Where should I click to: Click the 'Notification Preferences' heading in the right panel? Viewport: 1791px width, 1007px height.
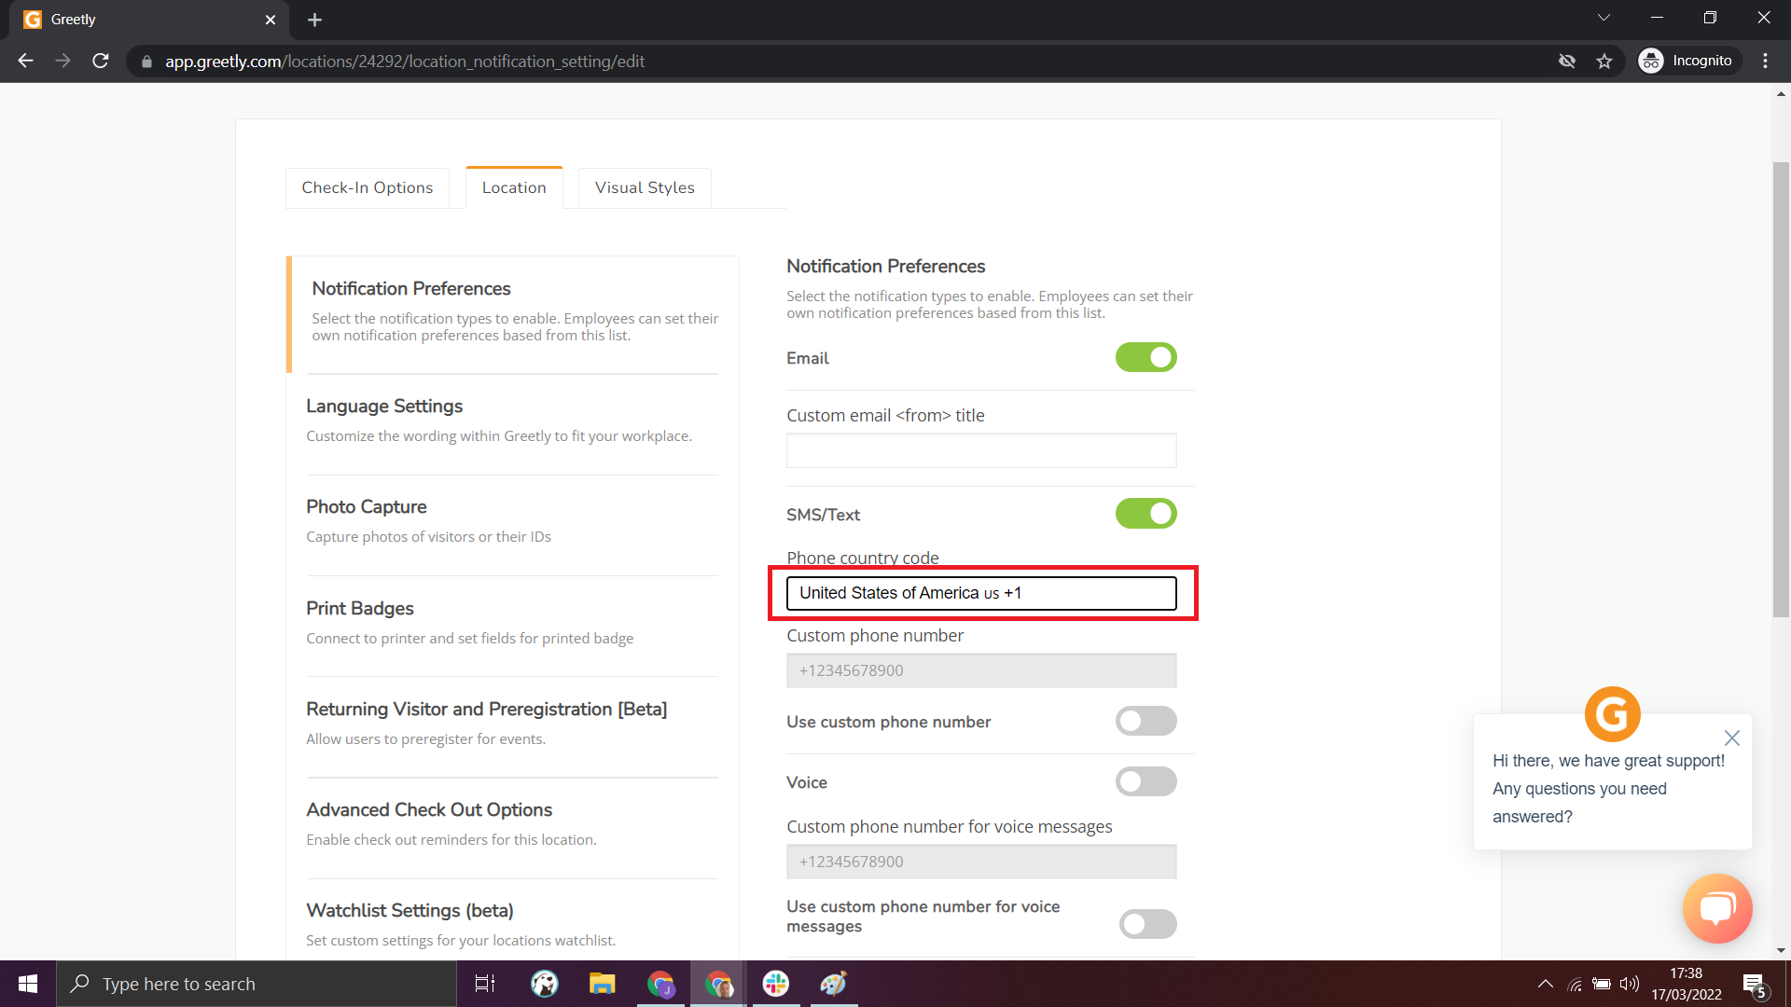(x=885, y=266)
